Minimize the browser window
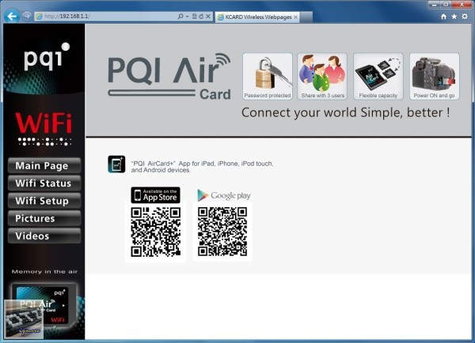 [434, 4]
